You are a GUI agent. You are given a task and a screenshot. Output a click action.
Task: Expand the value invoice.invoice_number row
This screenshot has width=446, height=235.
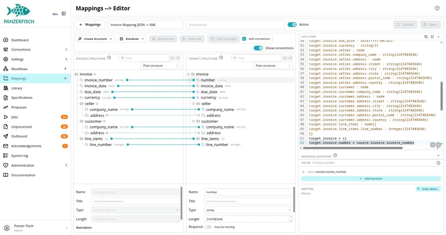tap(304, 172)
